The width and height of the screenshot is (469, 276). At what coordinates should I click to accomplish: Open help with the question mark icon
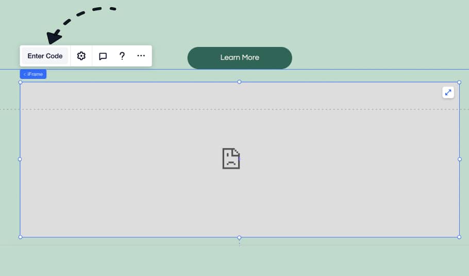(x=122, y=56)
